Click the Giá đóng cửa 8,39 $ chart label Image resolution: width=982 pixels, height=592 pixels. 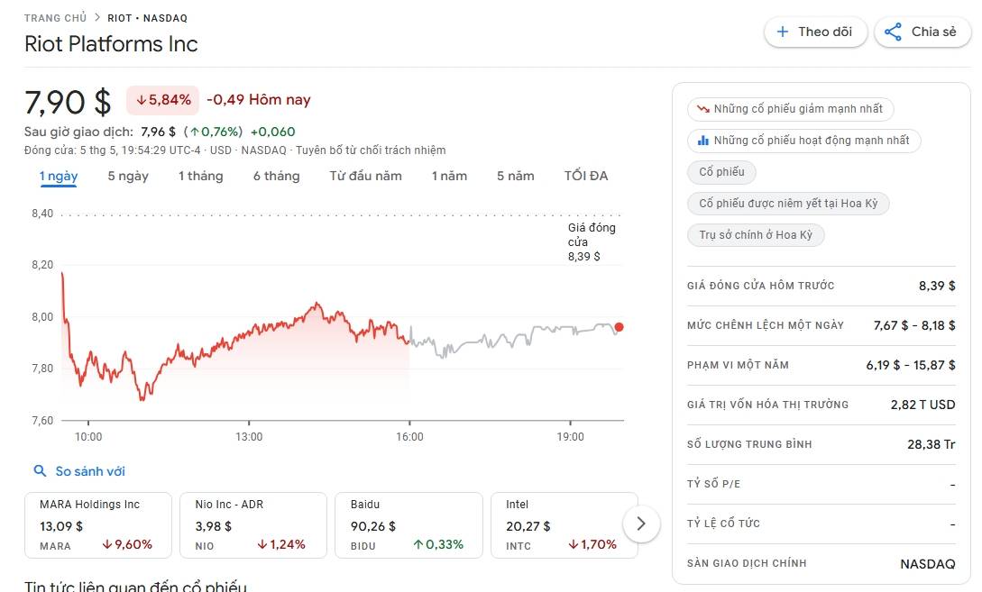[x=592, y=241]
